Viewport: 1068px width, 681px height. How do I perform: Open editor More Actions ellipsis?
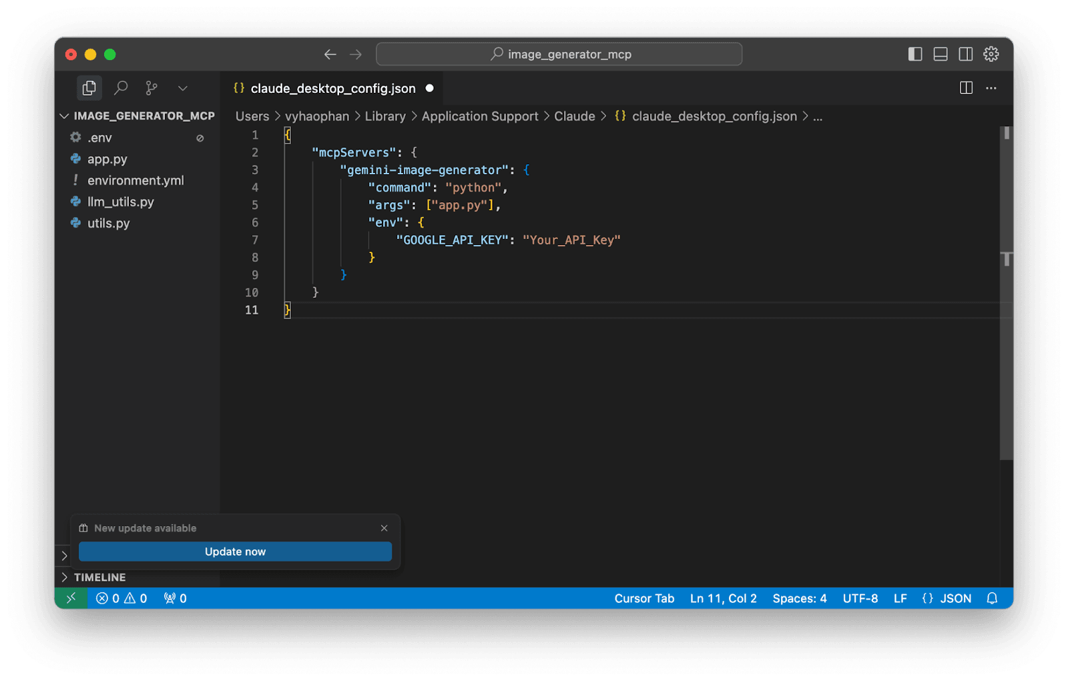click(991, 88)
